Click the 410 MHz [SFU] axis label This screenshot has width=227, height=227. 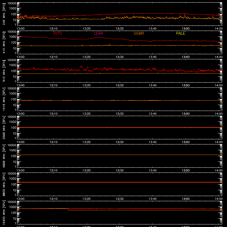(x=4, y=42)
